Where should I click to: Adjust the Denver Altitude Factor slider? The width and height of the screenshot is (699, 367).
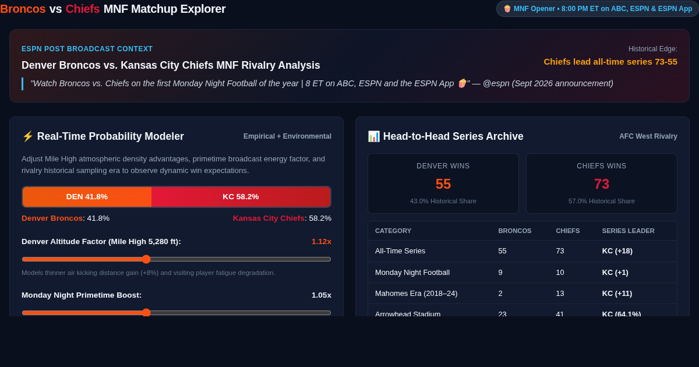pyautogui.click(x=176, y=259)
